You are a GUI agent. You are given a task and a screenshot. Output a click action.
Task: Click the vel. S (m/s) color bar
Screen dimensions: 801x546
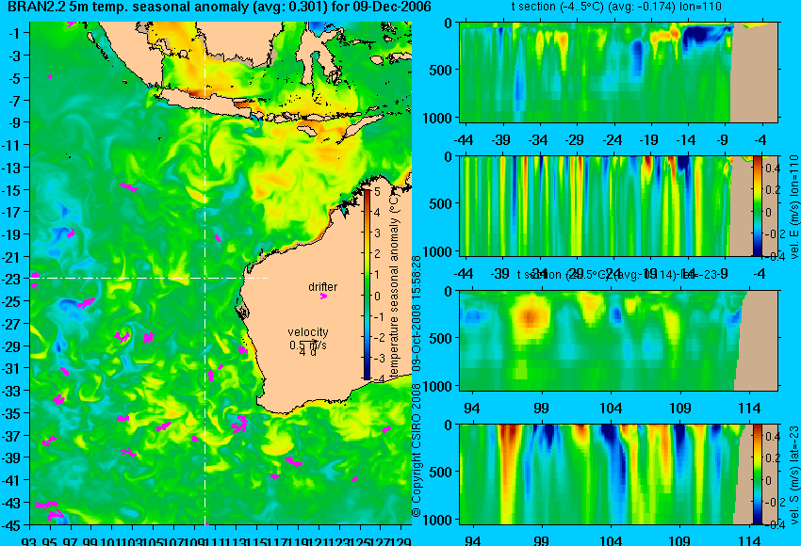click(757, 474)
